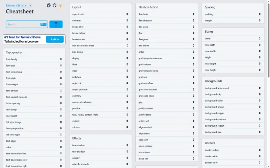Click the columns expand arrows icon

(127, 20)
